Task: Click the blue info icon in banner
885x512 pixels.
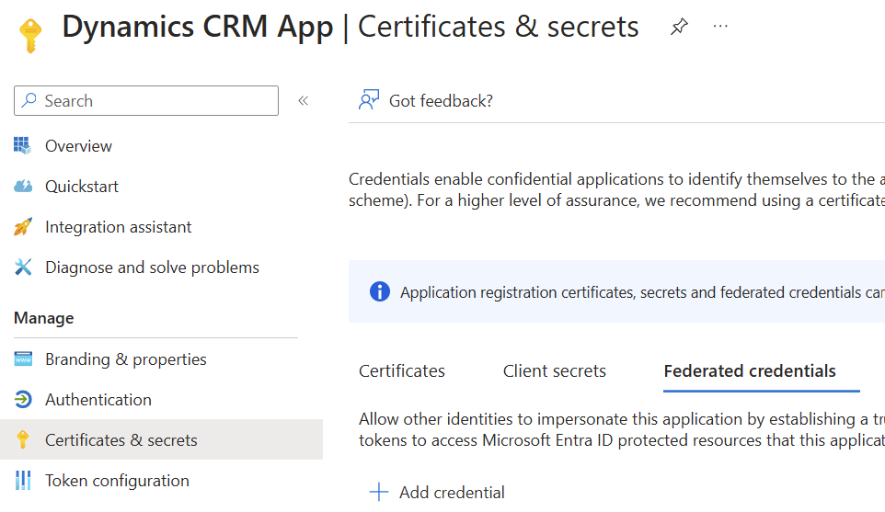Action: 380,291
